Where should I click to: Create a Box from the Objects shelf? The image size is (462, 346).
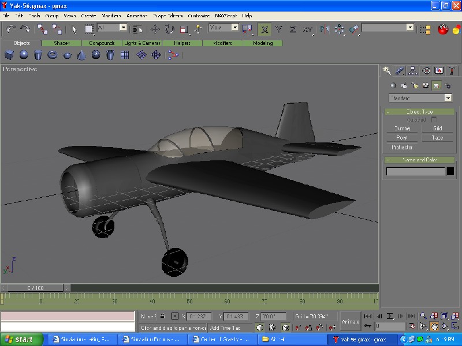click(9, 55)
